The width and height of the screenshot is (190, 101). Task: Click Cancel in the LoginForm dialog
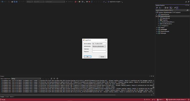102,57
